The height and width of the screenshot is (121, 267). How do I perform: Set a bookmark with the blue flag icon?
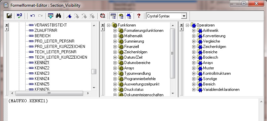pyautogui.click(x=69, y=16)
